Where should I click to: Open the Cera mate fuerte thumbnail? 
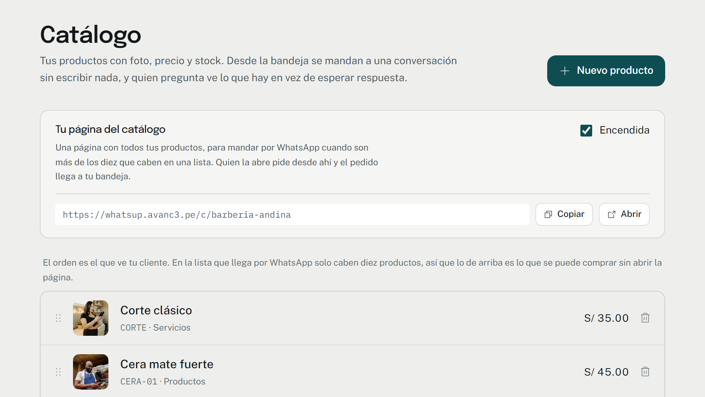point(91,372)
